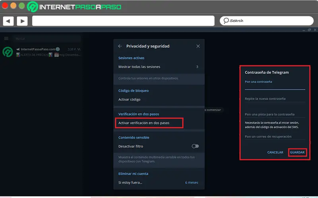The height and width of the screenshot is (198, 318).
Task: Close the Privacidad y seguridad panel
Action: point(198,46)
